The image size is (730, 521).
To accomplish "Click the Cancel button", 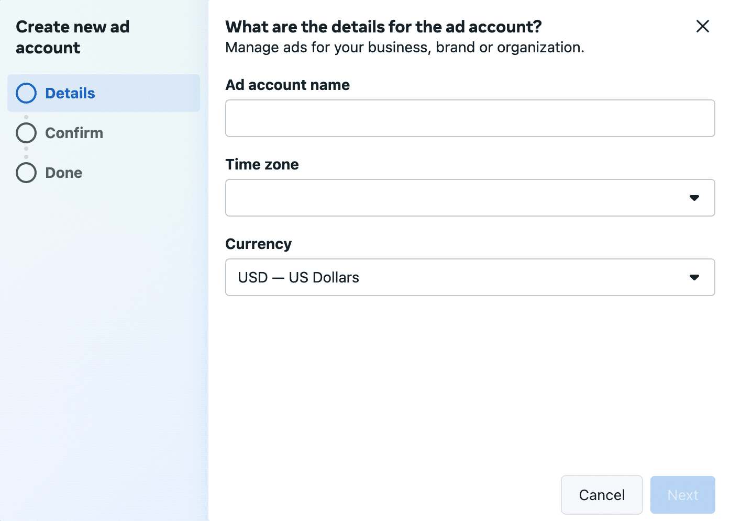I will [602, 494].
